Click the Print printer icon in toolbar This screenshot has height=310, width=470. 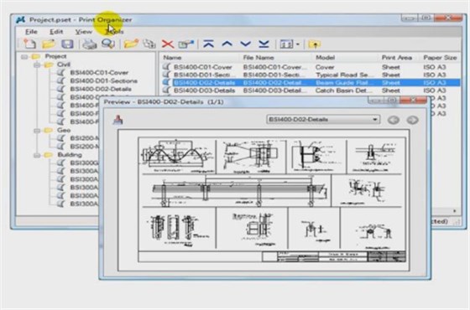click(x=89, y=44)
